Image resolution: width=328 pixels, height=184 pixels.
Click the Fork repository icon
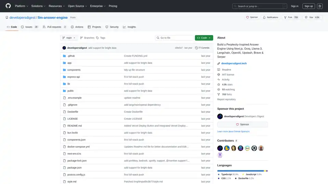click(286, 17)
